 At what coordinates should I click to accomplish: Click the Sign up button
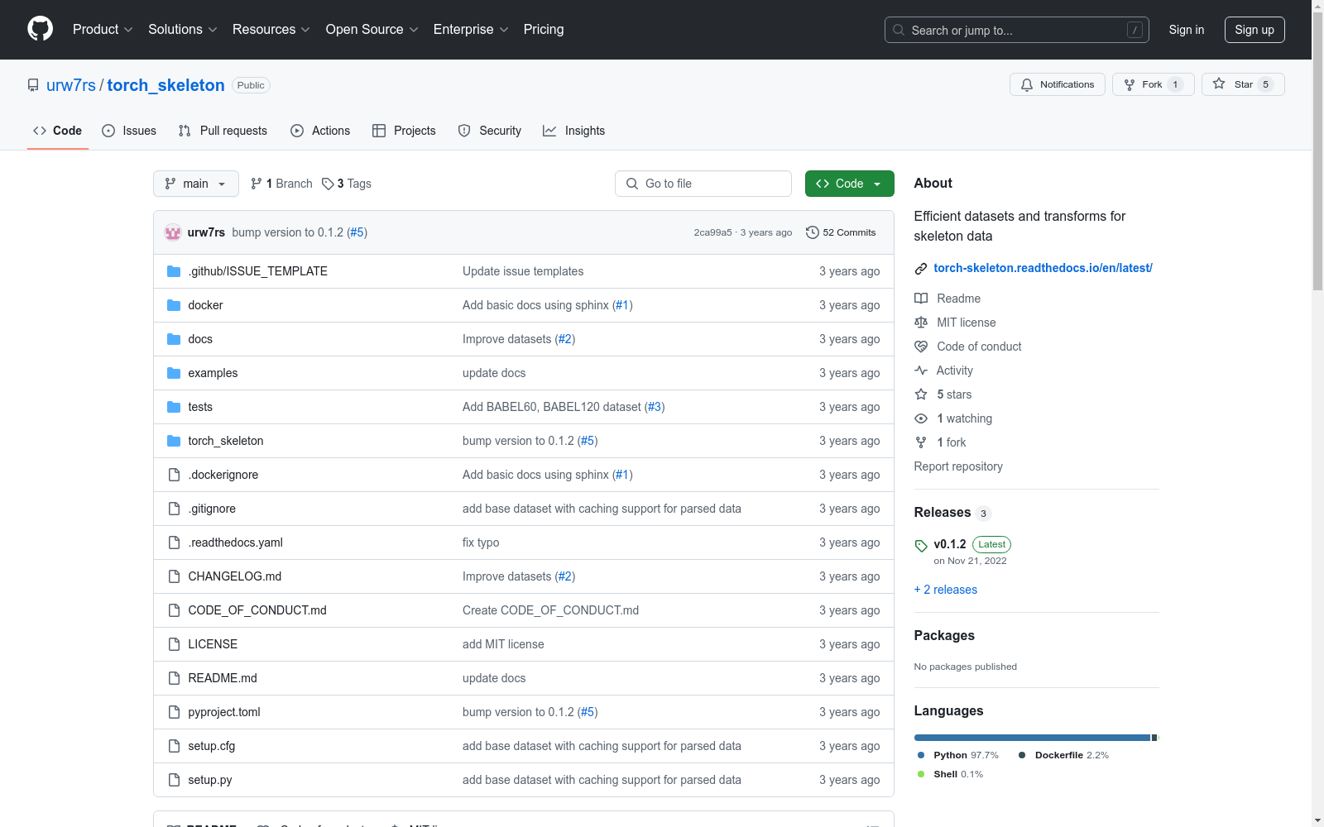pyautogui.click(x=1254, y=30)
